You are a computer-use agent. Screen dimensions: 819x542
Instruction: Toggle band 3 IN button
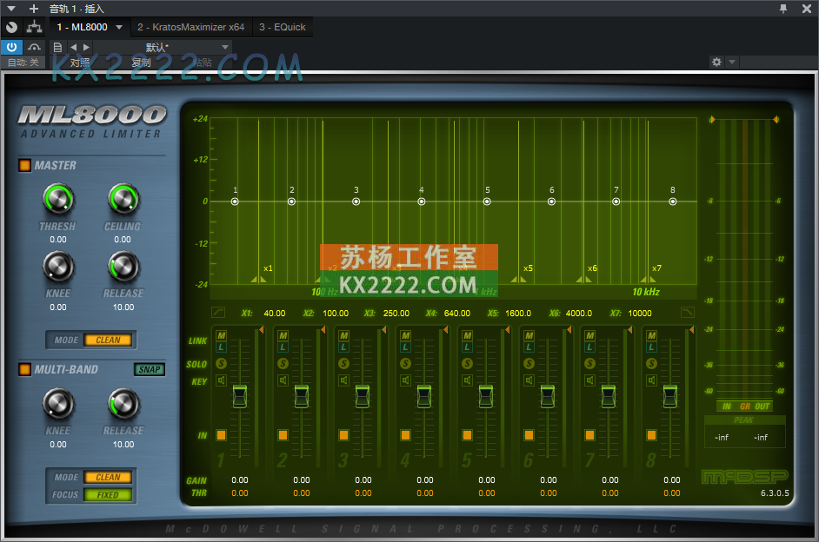point(343,435)
